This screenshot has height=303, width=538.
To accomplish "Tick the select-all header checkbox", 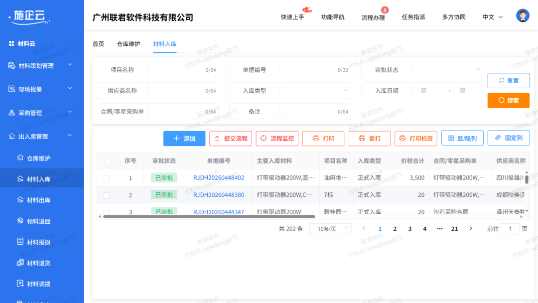I will click(108, 161).
